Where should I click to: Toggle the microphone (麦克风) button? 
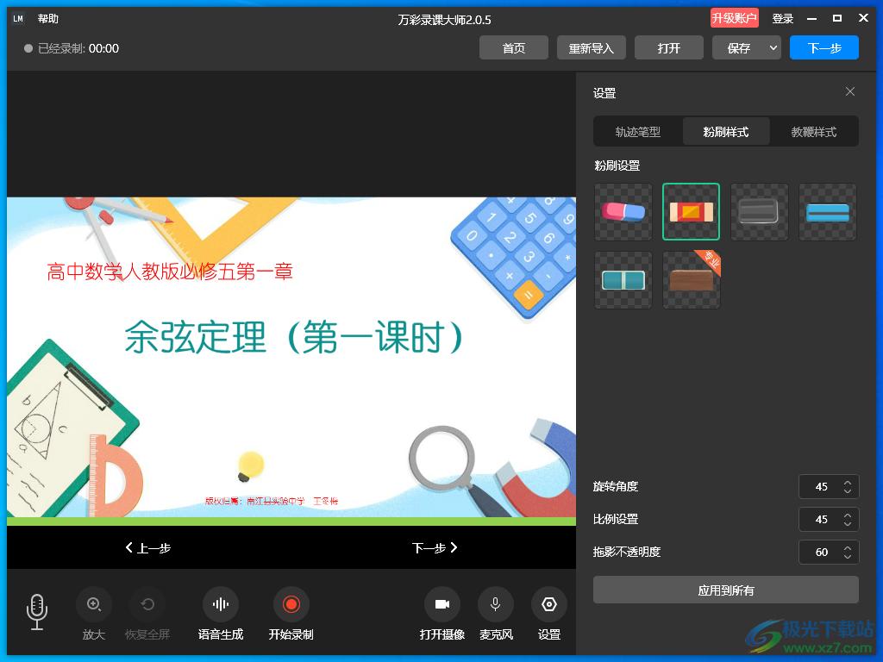(x=496, y=604)
